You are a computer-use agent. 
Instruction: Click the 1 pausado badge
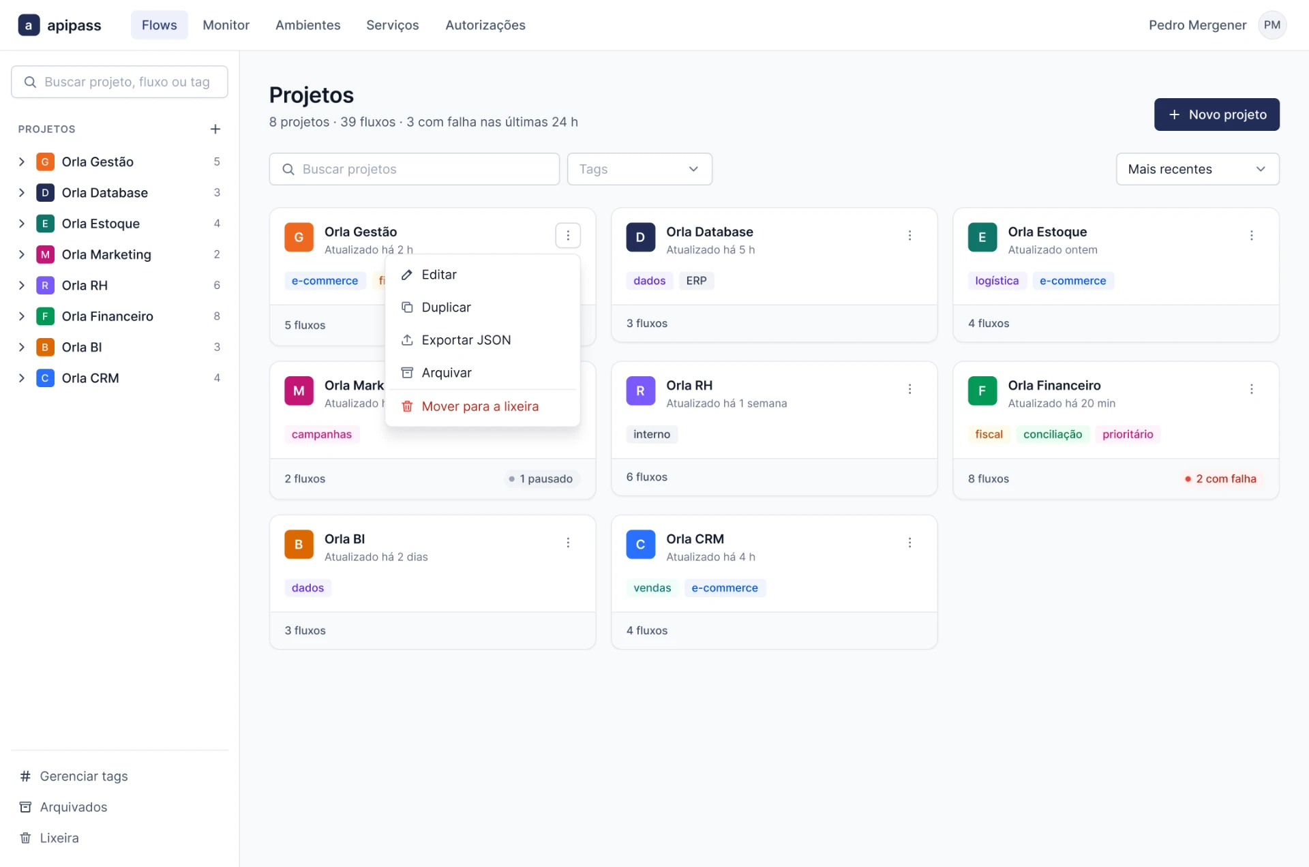541,479
